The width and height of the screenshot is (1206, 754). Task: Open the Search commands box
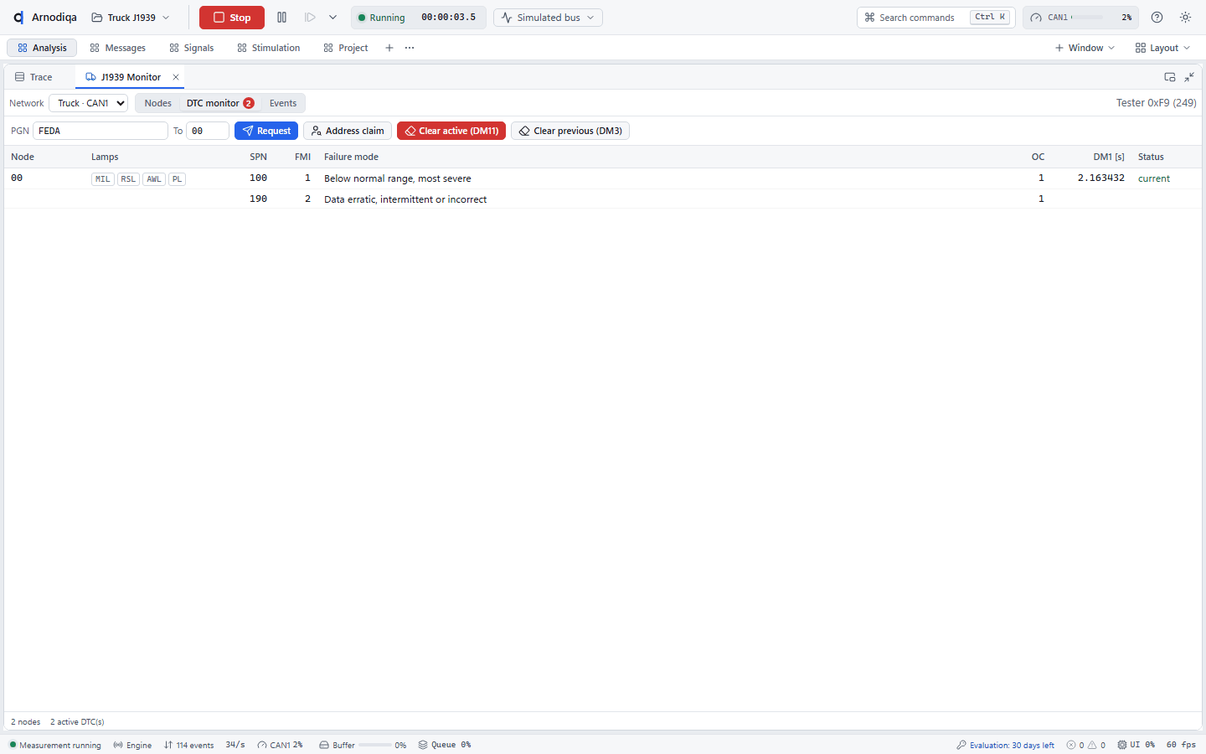pyautogui.click(x=936, y=18)
